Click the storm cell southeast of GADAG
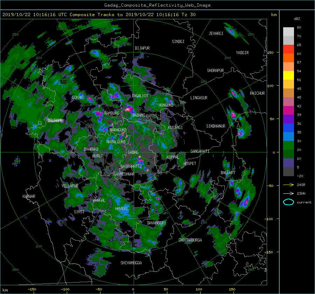The width and height of the screenshot is (315, 294). tap(140, 160)
